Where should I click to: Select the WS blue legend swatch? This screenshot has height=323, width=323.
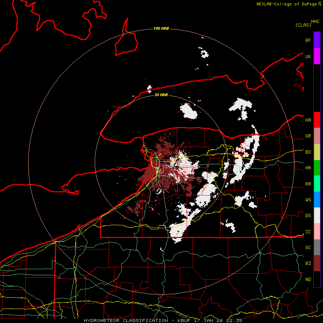(317, 200)
